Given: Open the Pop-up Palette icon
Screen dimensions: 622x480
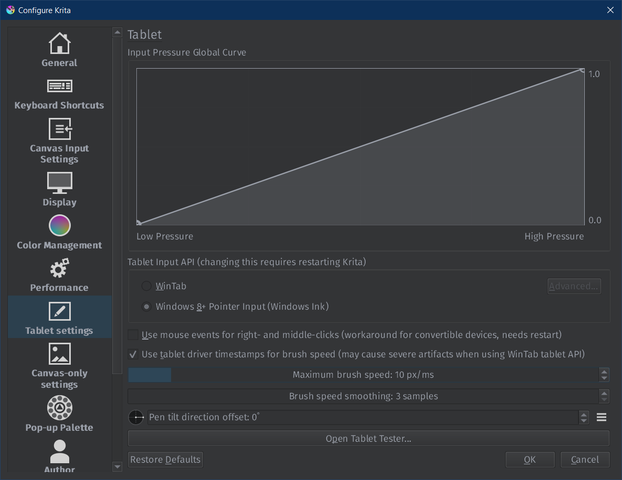Looking at the screenshot, I should click(59, 408).
